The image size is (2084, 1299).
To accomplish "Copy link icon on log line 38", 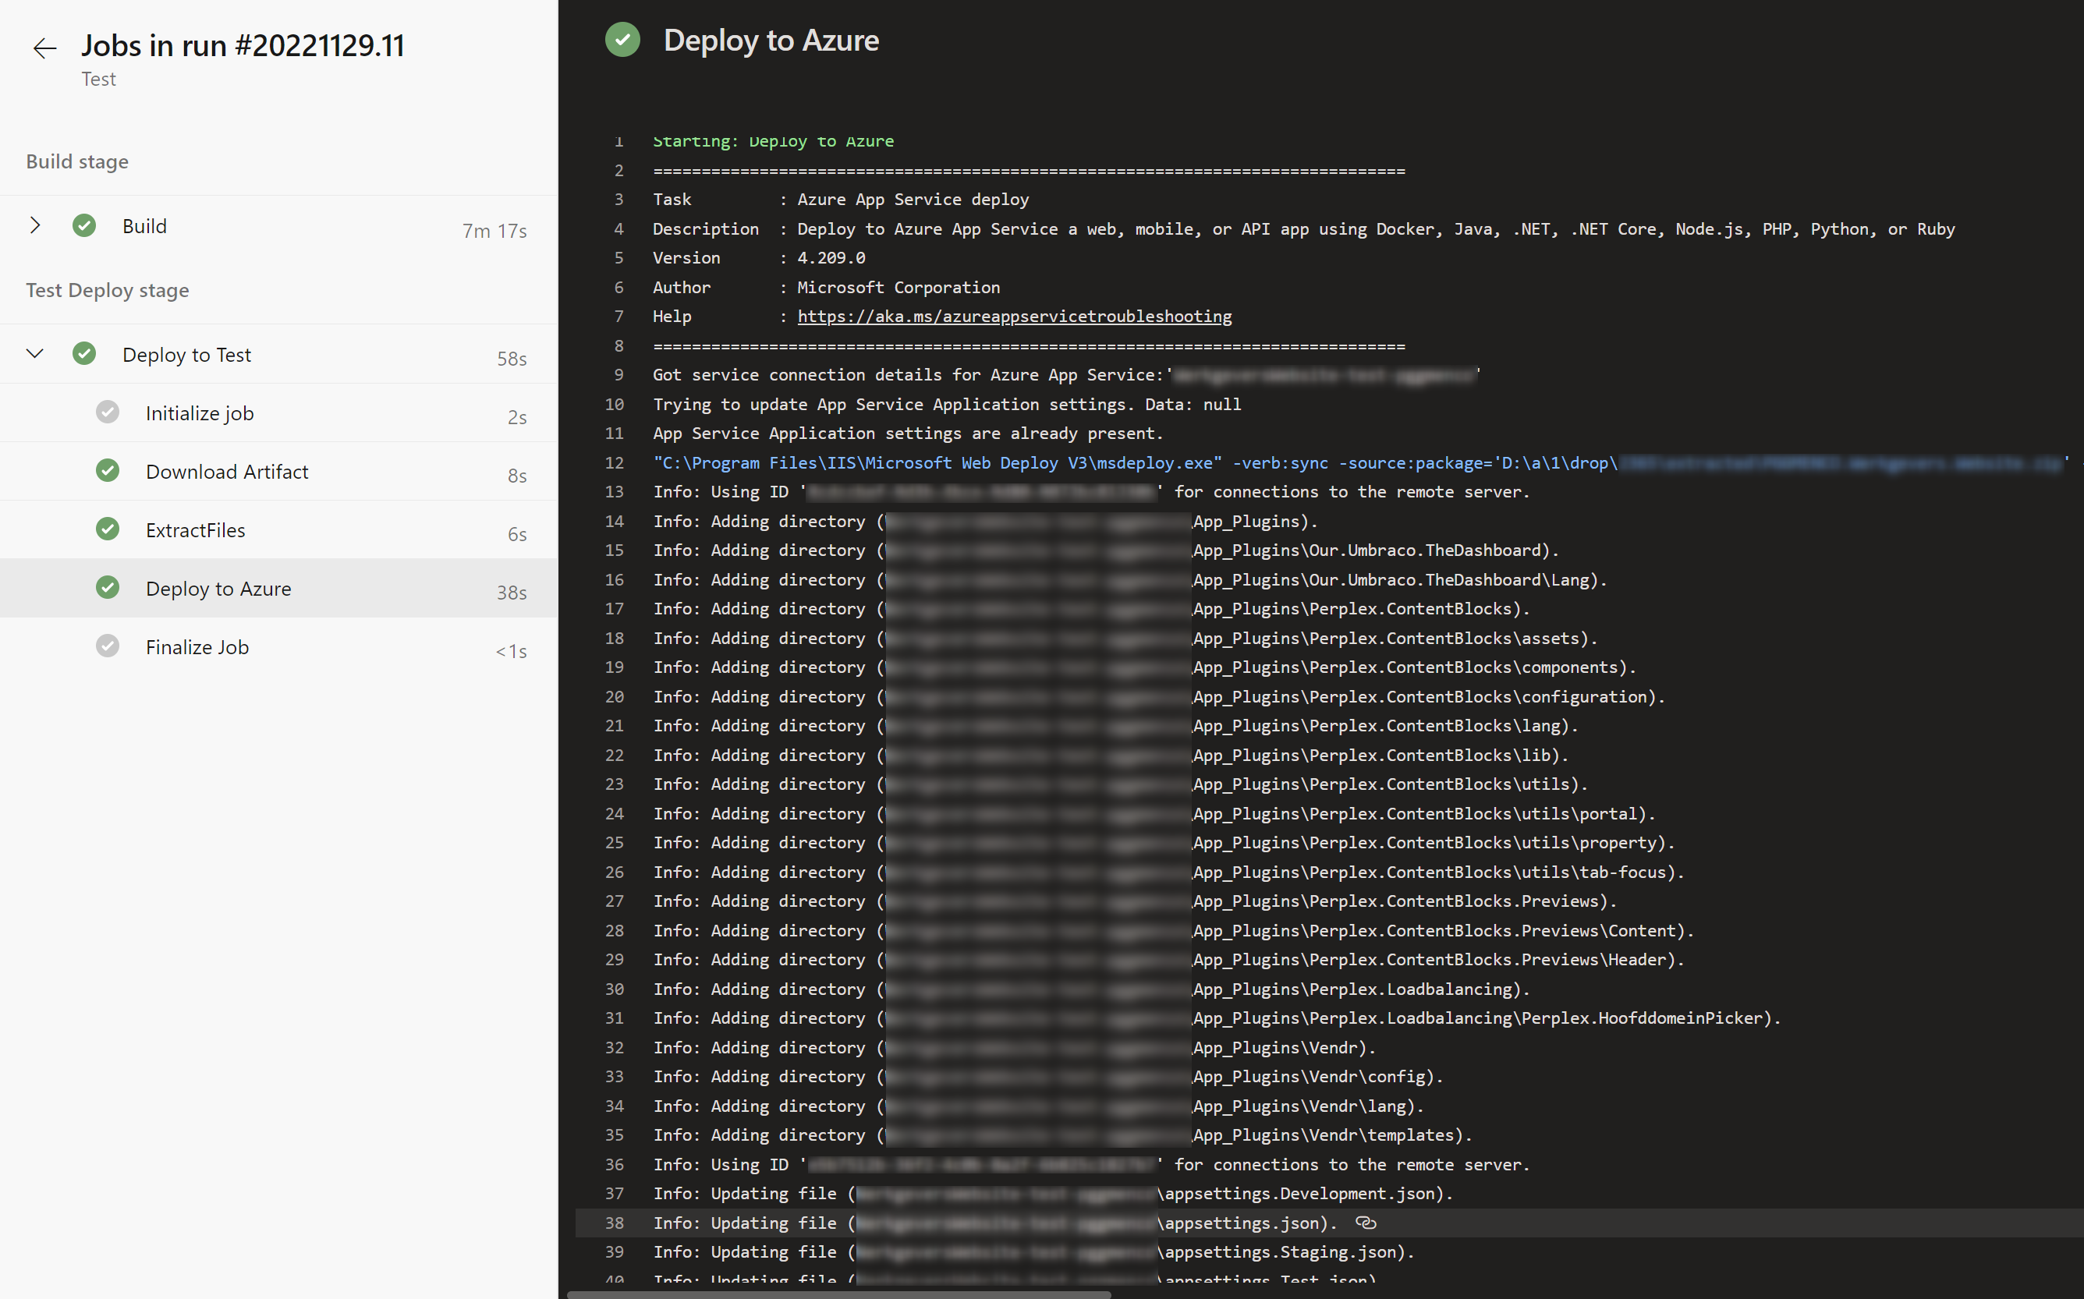I will (x=1366, y=1223).
